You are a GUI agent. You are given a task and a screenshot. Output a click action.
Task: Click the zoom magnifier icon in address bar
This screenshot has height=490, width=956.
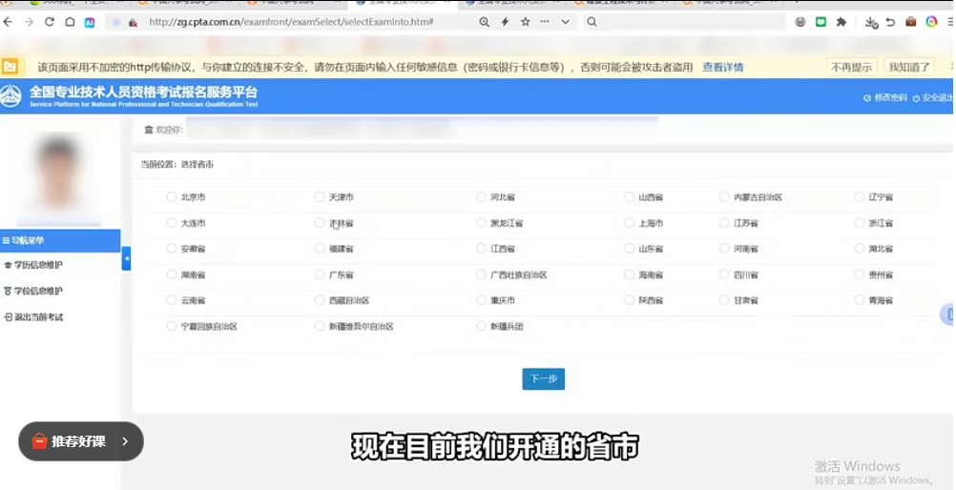[x=484, y=22]
